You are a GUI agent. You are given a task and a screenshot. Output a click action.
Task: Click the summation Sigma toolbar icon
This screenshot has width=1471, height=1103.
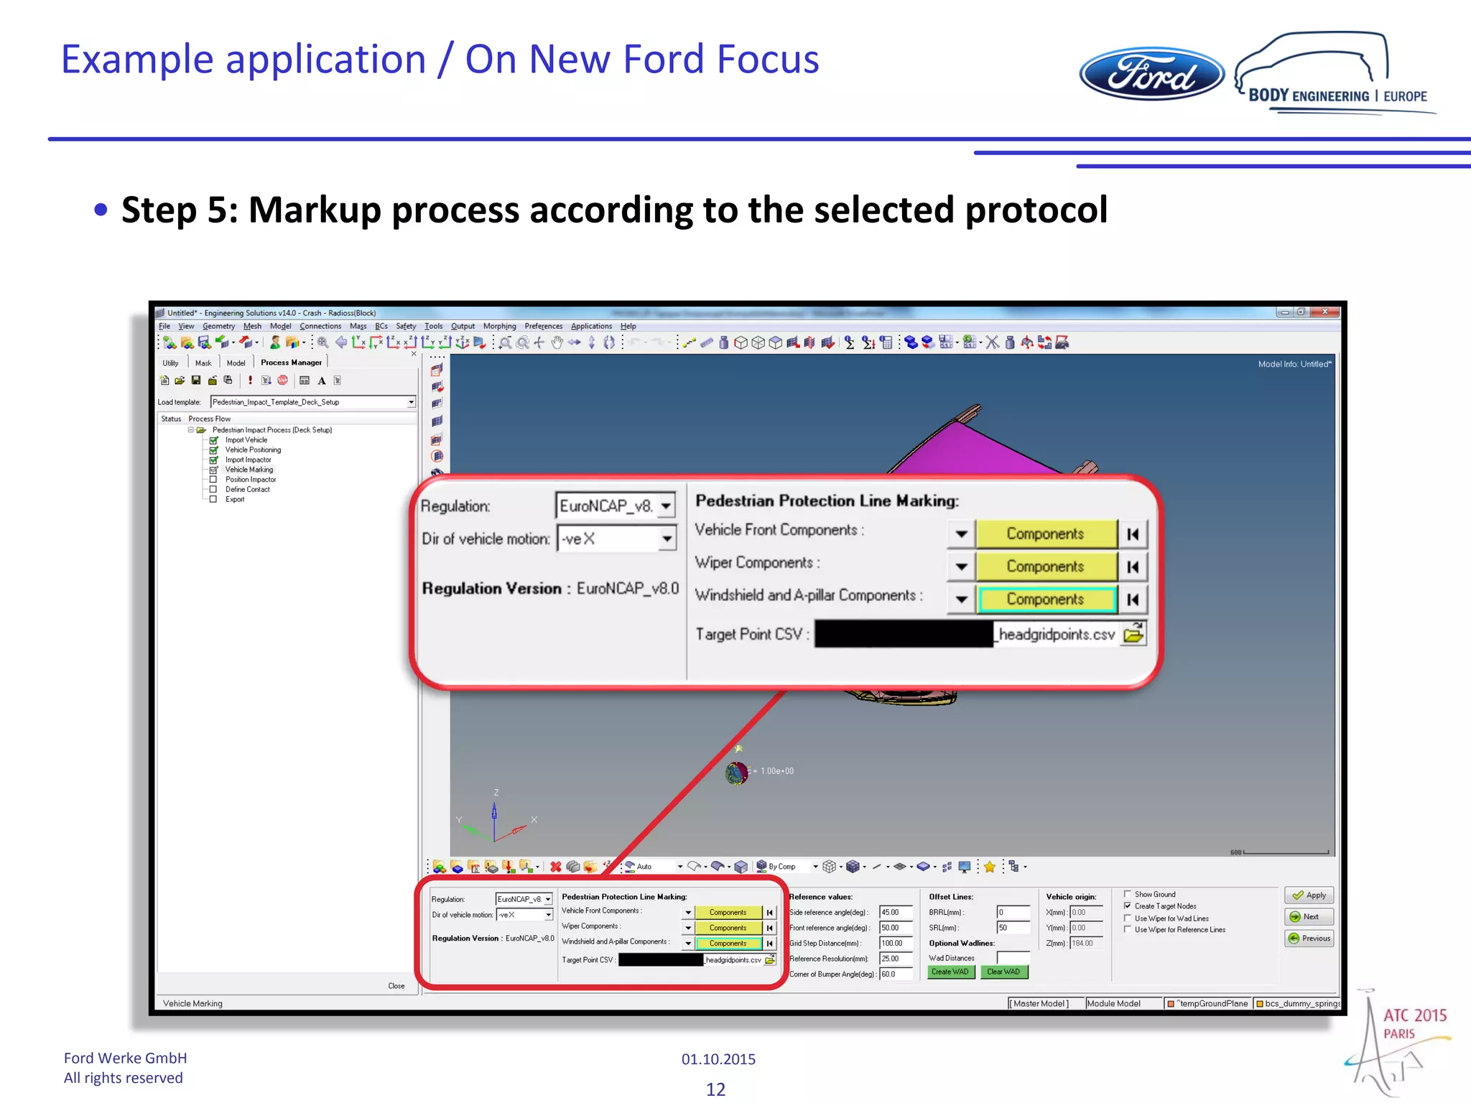[x=850, y=343]
